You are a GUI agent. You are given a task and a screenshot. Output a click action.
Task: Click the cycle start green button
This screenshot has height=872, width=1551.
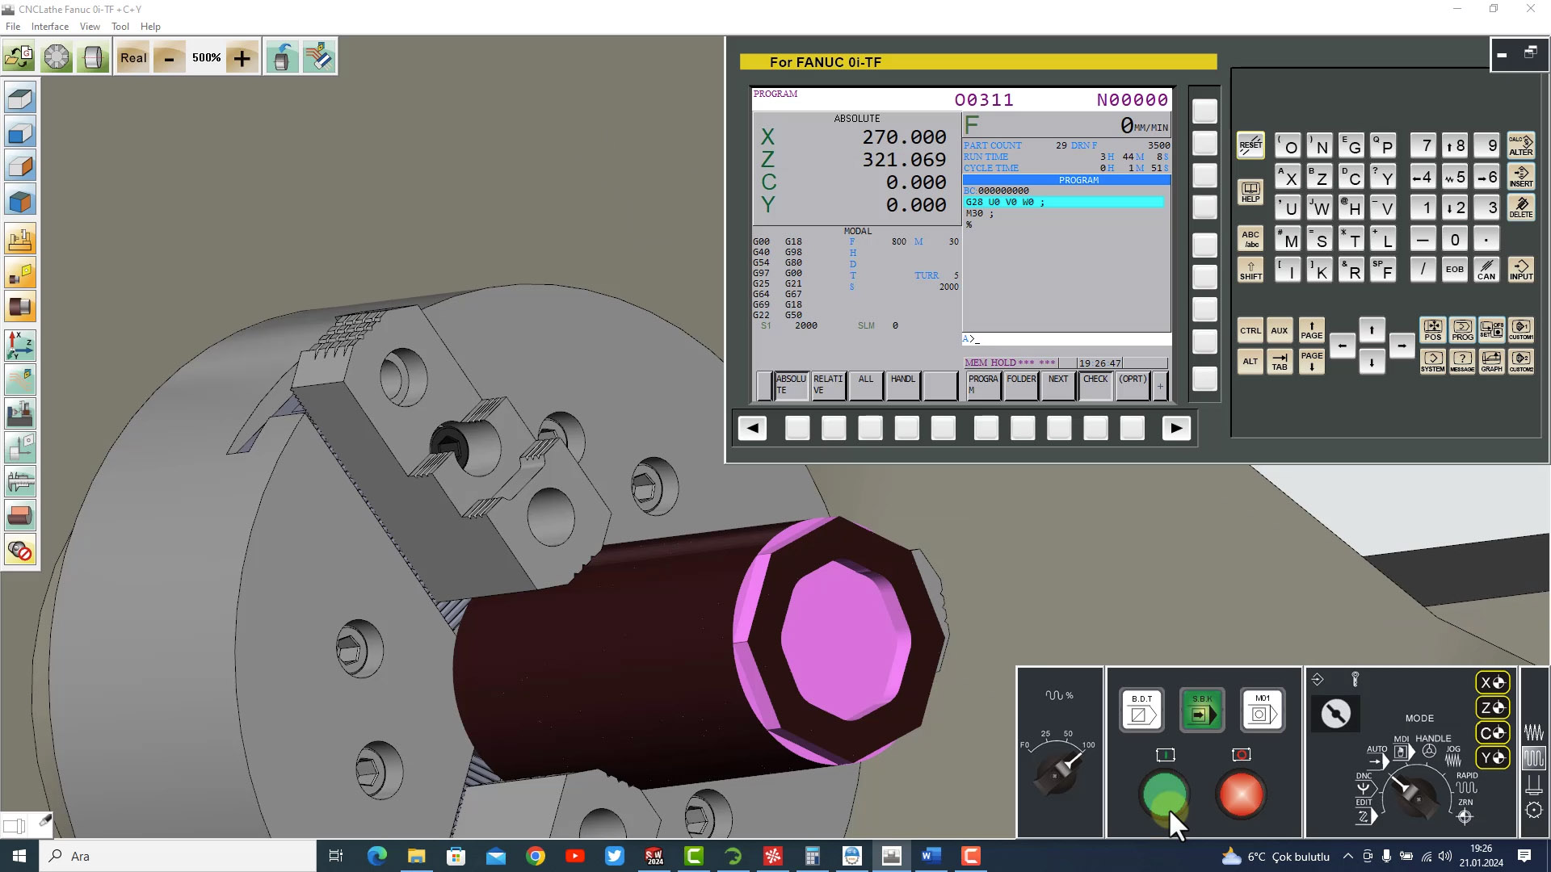[x=1164, y=794]
